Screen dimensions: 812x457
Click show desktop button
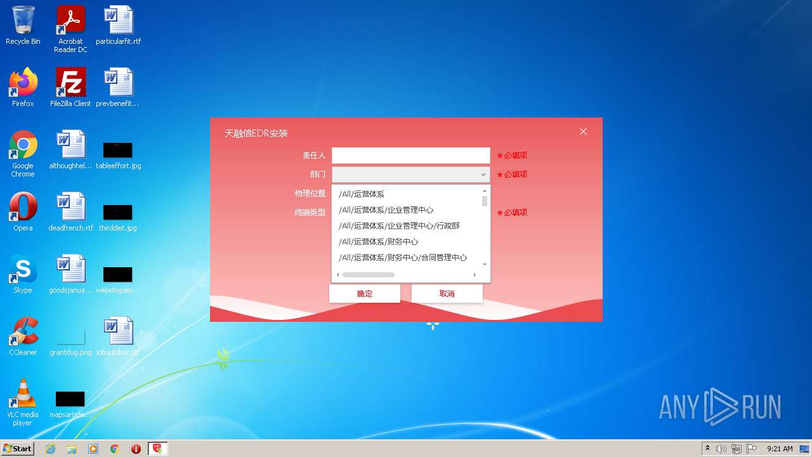coord(805,449)
